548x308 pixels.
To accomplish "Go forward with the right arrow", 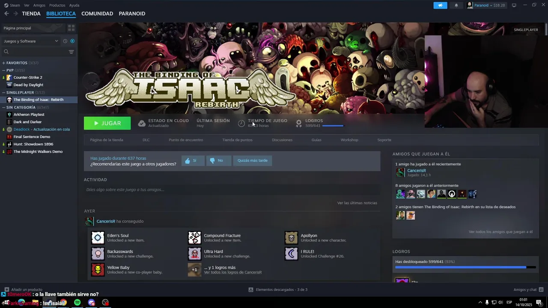I will click(15, 14).
